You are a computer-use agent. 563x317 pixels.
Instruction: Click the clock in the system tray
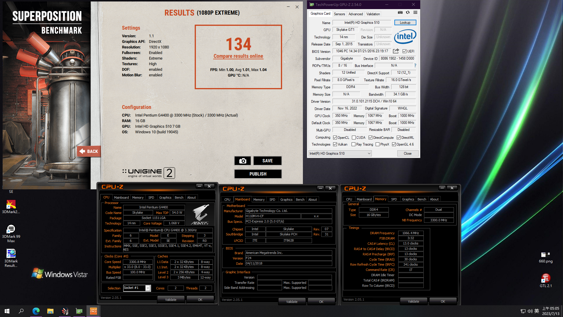coord(550,311)
